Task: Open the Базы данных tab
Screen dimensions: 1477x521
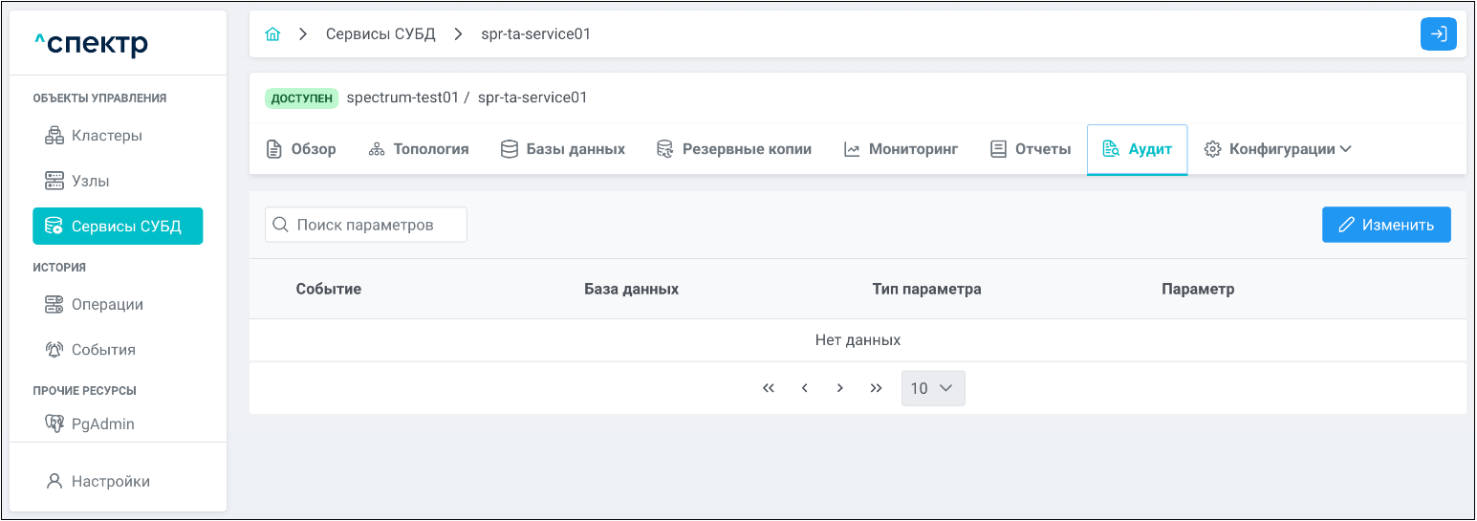Action: tap(563, 149)
